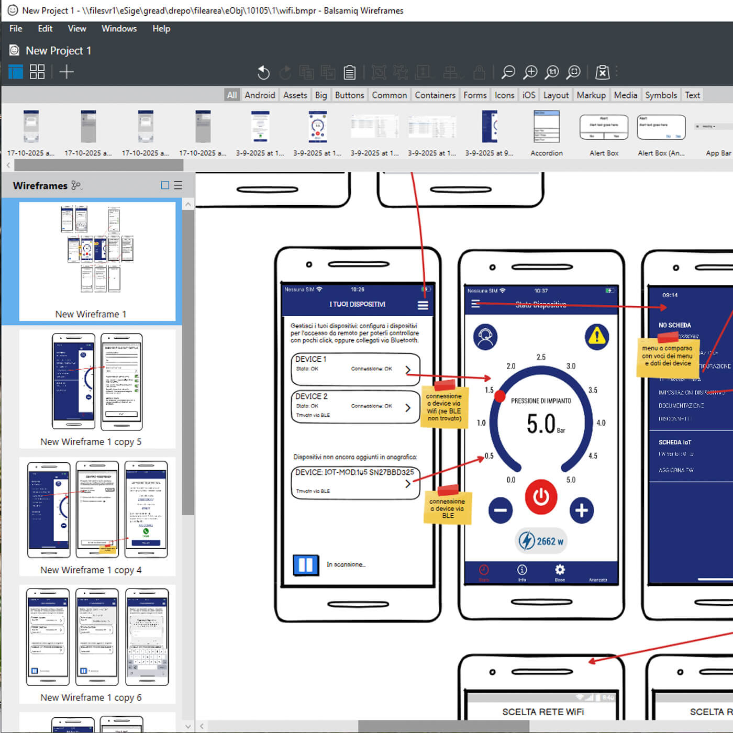Screen dimensions: 733x733
Task: Select the Undo icon in the toolbar
Action: pyautogui.click(x=263, y=72)
